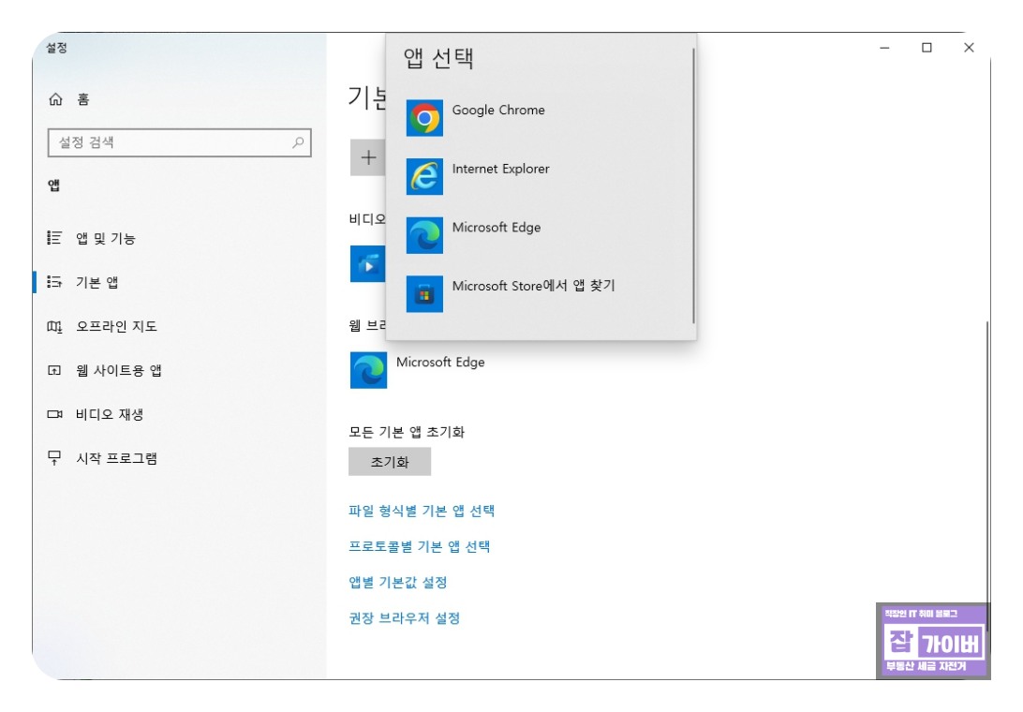Select 기본 앱 in sidebar
1023x712 pixels.
click(97, 282)
